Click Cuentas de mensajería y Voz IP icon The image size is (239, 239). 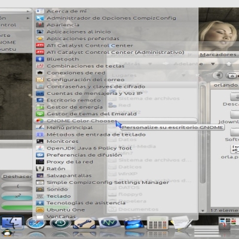(40, 93)
